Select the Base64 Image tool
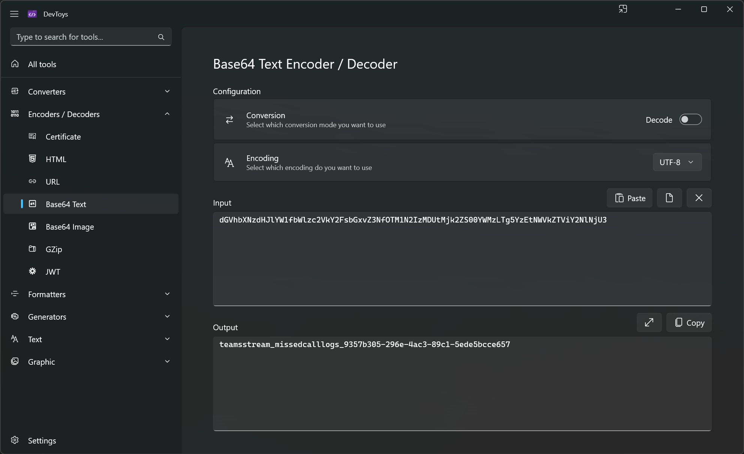 click(91, 227)
